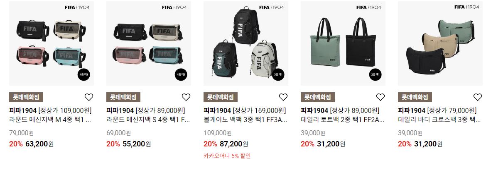The height and width of the screenshot is (170, 486).
Task: Click the 롯데백화점 badge on the backpack product
Action: click(x=221, y=97)
